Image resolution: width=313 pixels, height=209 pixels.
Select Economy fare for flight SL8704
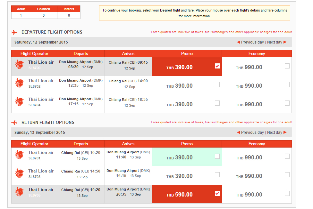[287, 103]
